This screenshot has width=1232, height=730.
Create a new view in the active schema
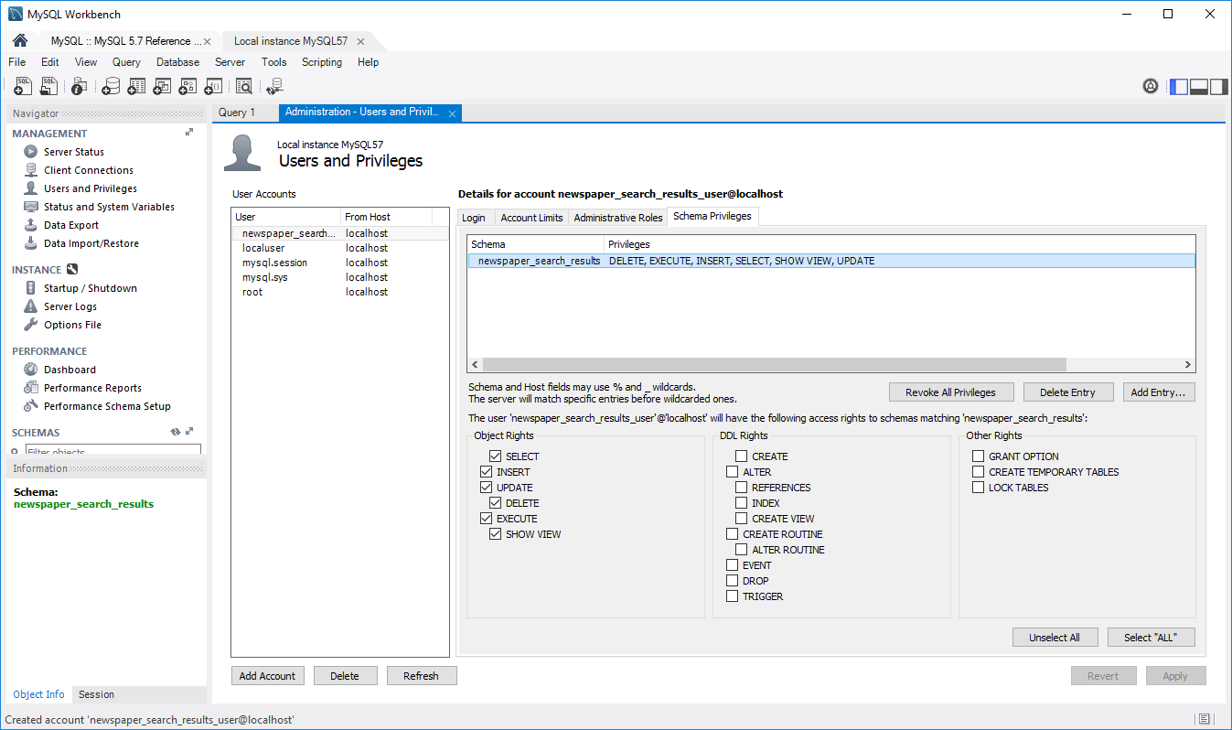tap(161, 85)
